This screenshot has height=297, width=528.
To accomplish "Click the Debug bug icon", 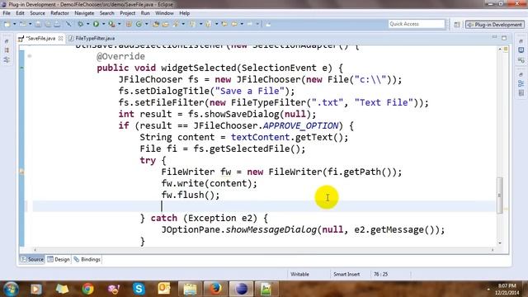I will click(80, 24).
